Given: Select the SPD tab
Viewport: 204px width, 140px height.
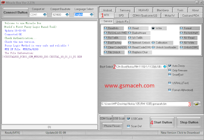Looking at the screenshot, I should (x=121, y=16).
